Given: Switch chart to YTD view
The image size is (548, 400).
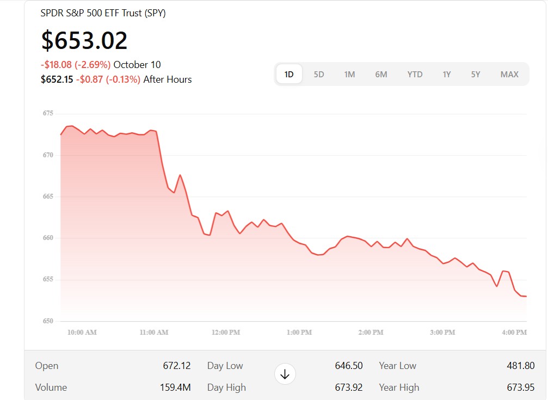Looking at the screenshot, I should tap(415, 74).
